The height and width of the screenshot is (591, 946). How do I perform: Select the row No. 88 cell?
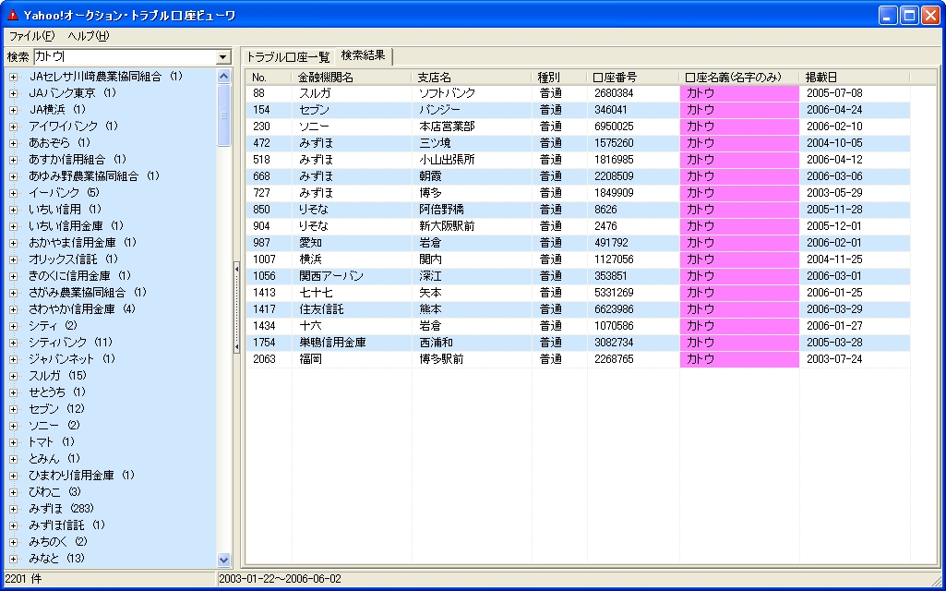269,93
